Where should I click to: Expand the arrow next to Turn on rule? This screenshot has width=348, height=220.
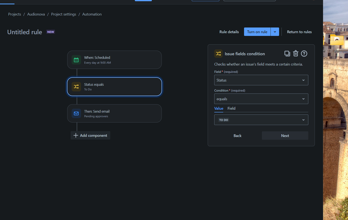pyautogui.click(x=275, y=32)
